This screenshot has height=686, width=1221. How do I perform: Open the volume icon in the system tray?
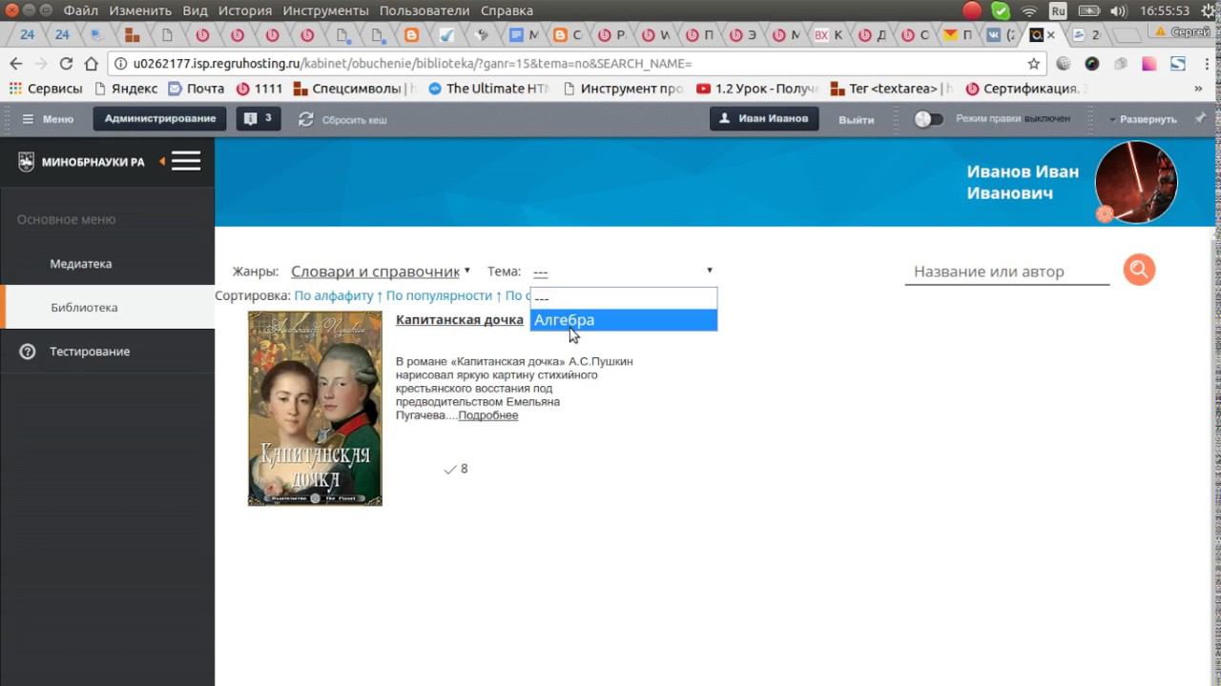[x=1119, y=11]
